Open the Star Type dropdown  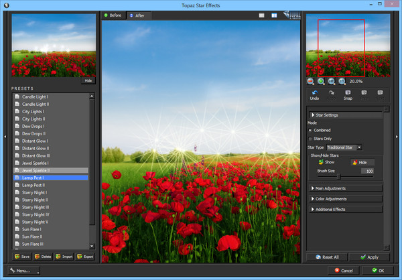[x=344, y=147]
